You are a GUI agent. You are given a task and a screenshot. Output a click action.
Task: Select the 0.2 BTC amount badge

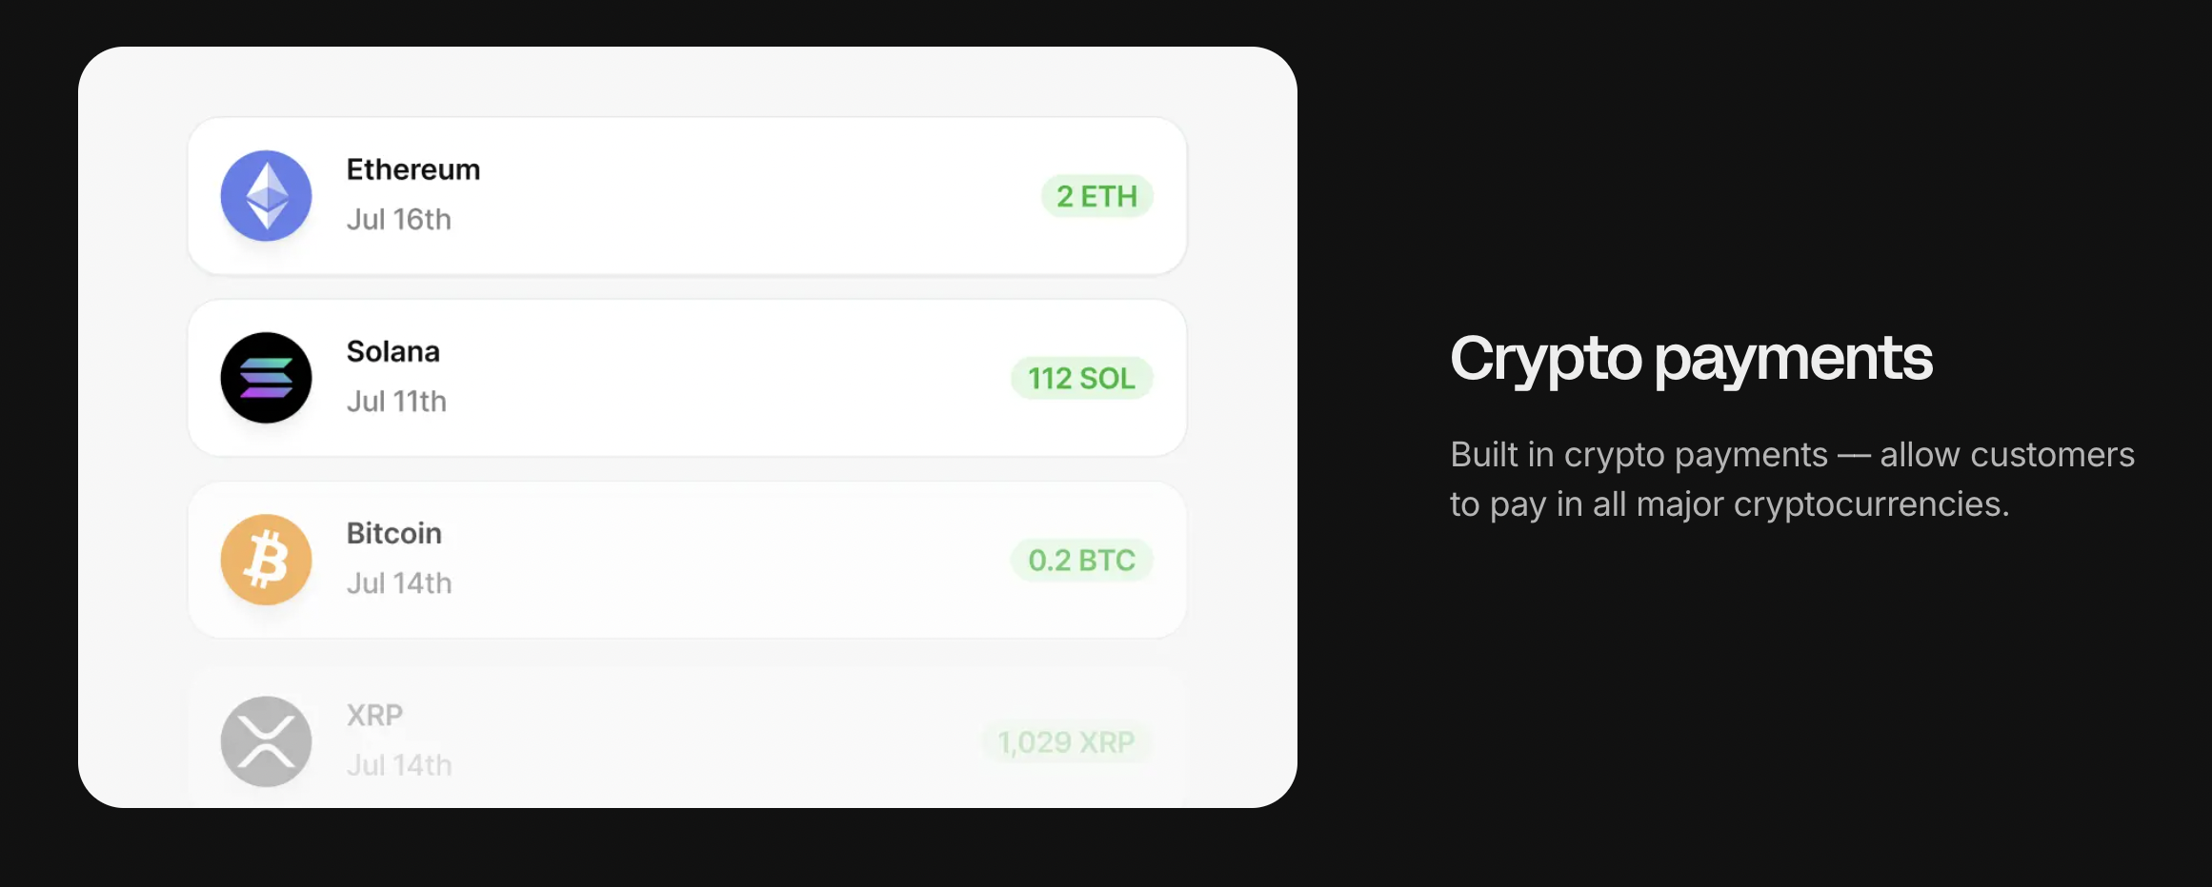(x=1082, y=561)
